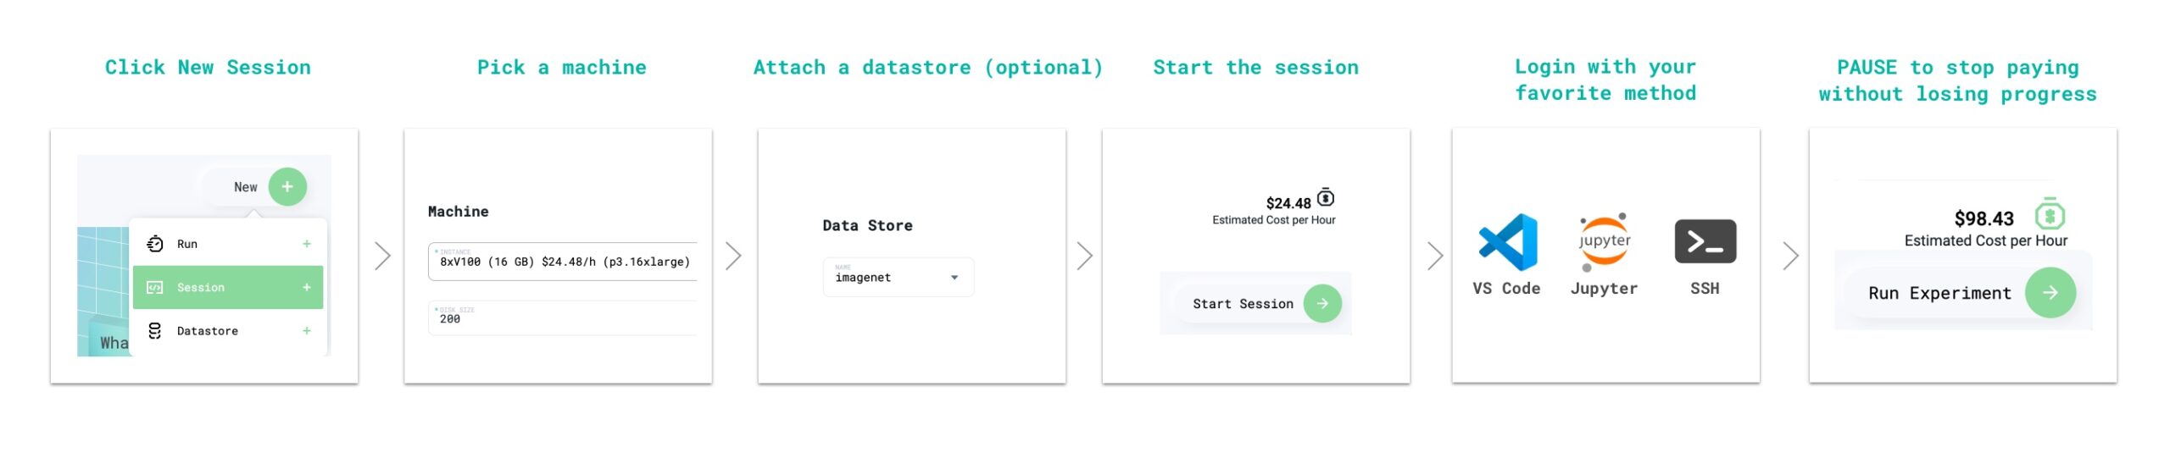This screenshot has height=458, width=2170.
Task: Open the imagenet datastore dropdown
Action: 898,278
